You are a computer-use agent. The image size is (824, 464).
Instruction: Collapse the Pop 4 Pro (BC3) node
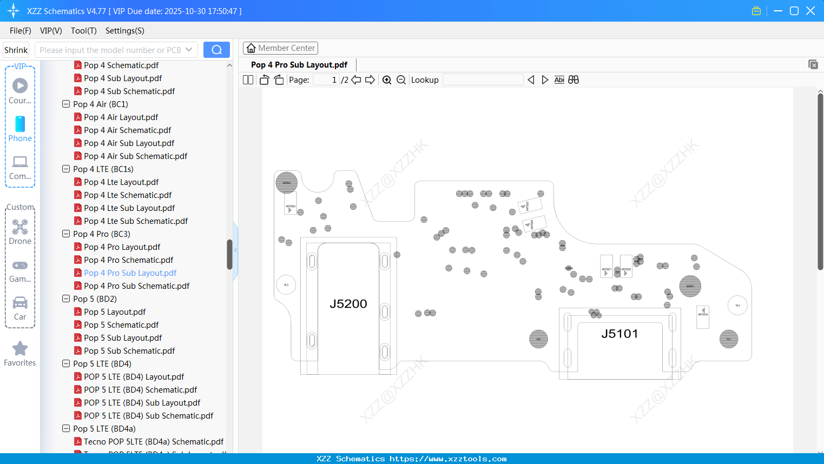[x=65, y=234]
